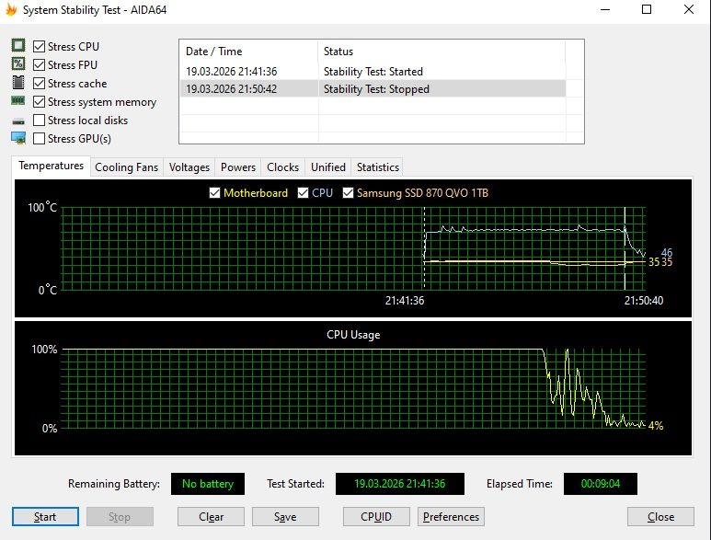Toggle the CPU temperature graph checkbox
This screenshot has height=540, width=711.
point(303,193)
